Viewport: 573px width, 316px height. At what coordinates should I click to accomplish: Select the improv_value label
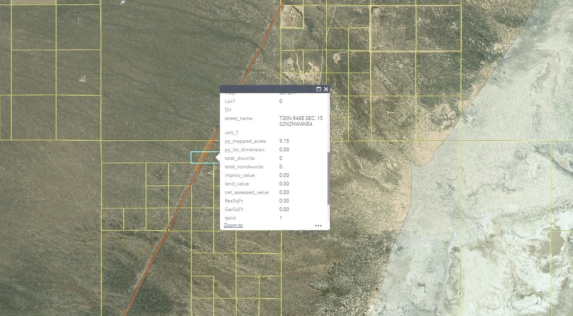tap(240, 175)
